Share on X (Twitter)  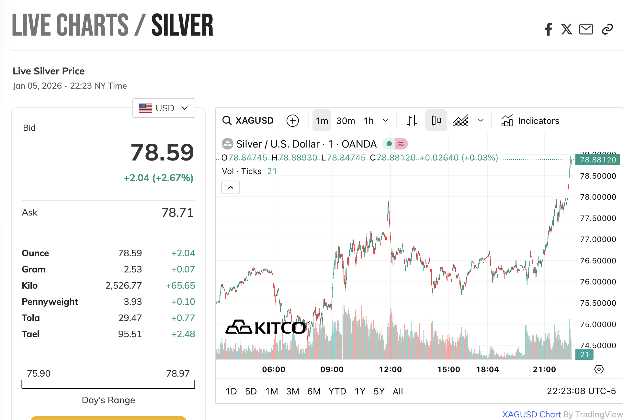(566, 29)
